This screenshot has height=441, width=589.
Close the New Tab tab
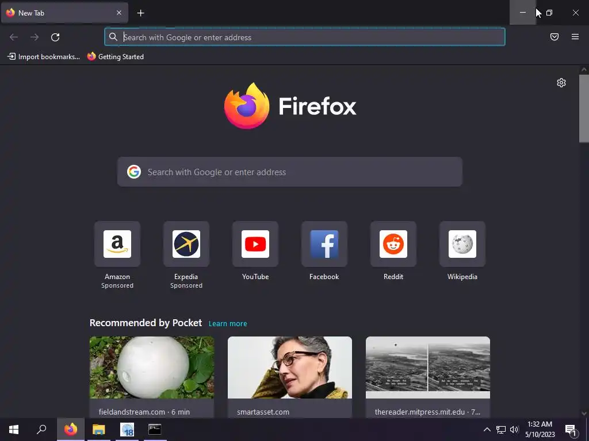coord(119,13)
